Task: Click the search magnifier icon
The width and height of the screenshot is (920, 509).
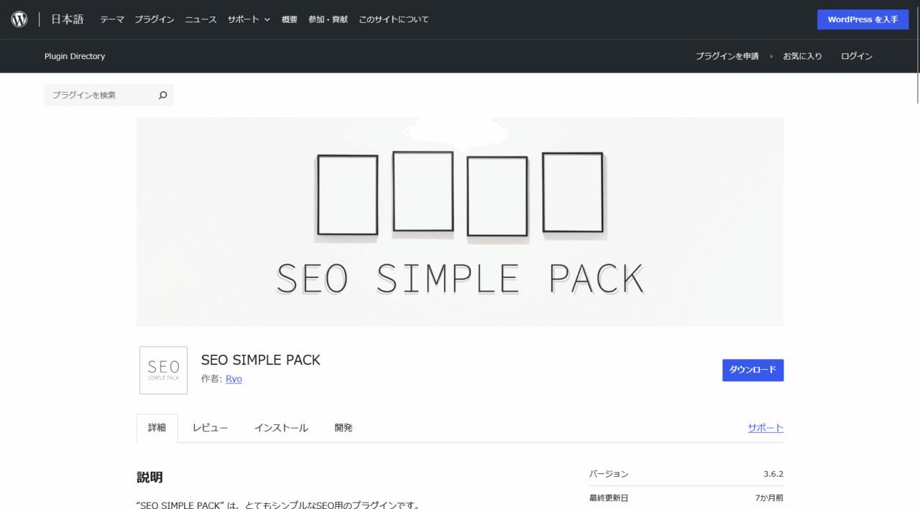Action: (163, 95)
